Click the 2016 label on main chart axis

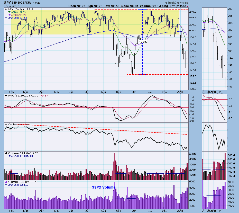click(180, 92)
